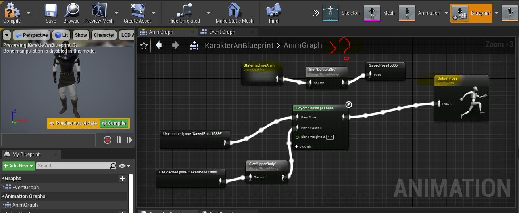Click AnimGraph in the breadcrumb
This screenshot has height=213, width=519.
[x=303, y=45]
